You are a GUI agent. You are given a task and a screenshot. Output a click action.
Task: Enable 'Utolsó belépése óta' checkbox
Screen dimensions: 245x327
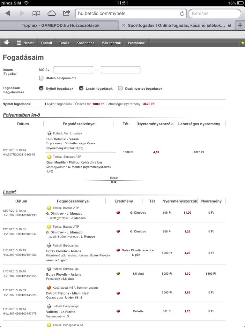tap(41, 78)
